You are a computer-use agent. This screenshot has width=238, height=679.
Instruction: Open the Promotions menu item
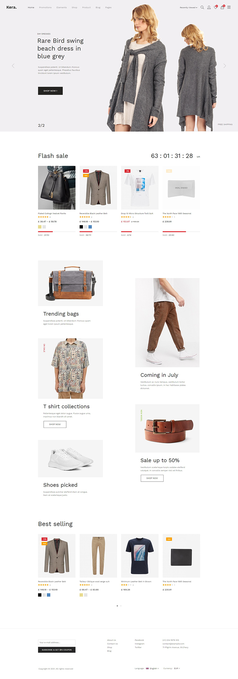[x=45, y=7]
